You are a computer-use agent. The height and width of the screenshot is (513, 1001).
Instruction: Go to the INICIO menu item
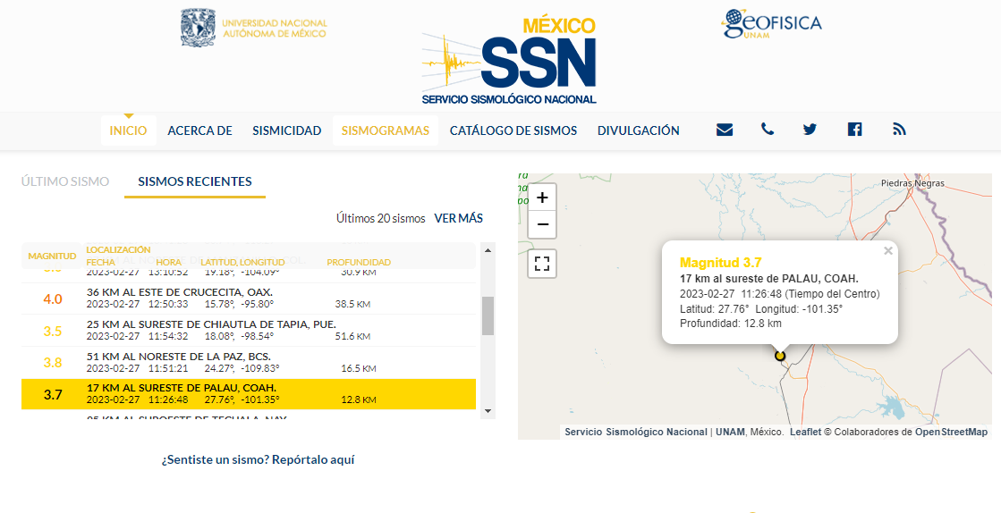pyautogui.click(x=128, y=130)
